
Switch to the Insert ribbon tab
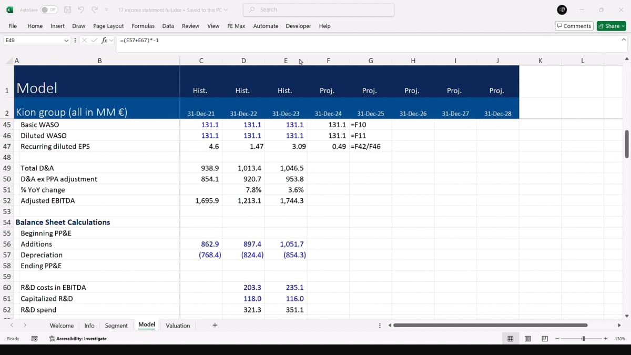point(57,26)
